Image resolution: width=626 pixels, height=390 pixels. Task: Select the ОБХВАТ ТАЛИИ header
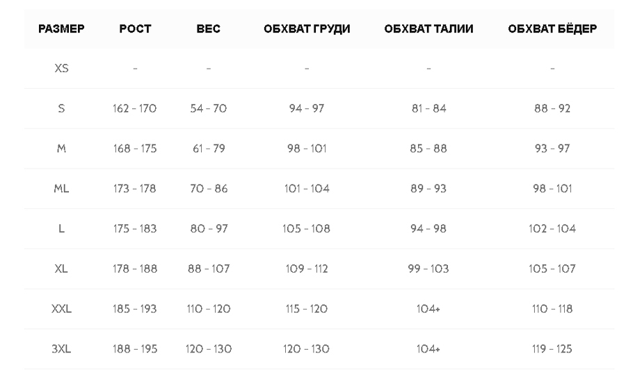428,28
